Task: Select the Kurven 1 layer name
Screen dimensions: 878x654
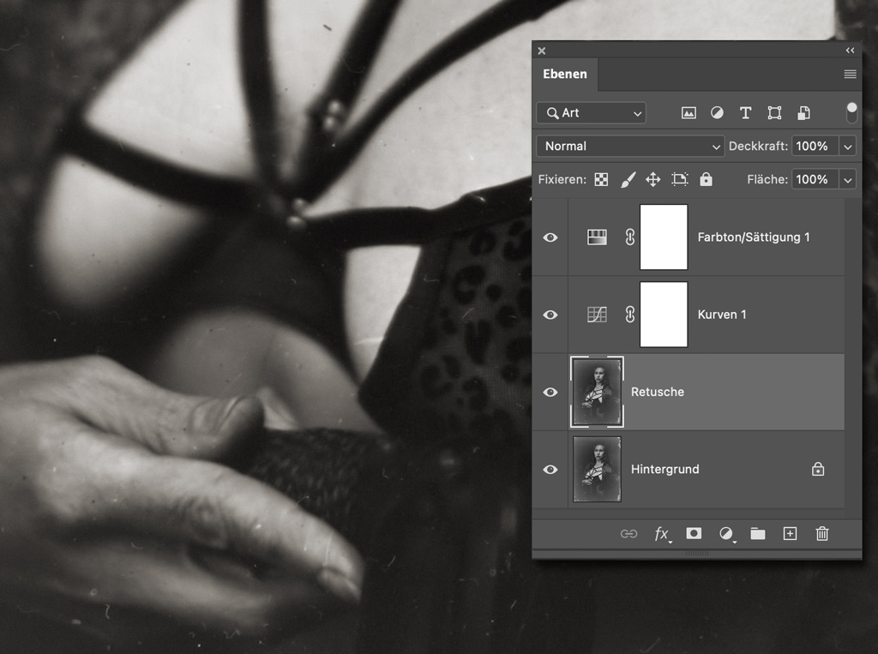Action: pos(722,315)
